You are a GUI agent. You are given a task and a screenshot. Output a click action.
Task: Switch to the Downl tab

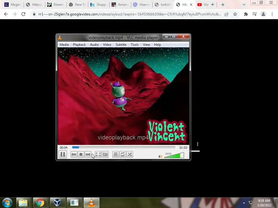[x=56, y=5]
